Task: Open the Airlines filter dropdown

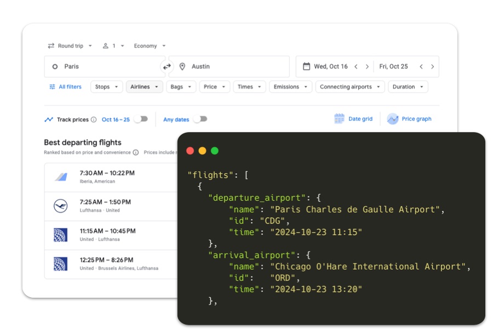Action: [144, 86]
